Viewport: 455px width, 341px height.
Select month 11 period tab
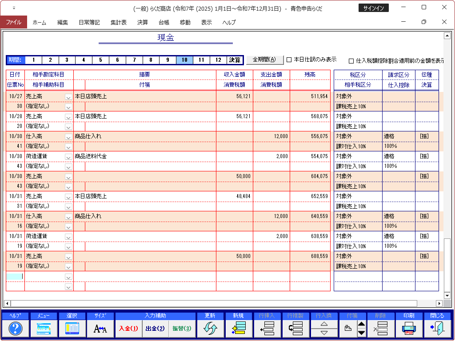point(201,60)
